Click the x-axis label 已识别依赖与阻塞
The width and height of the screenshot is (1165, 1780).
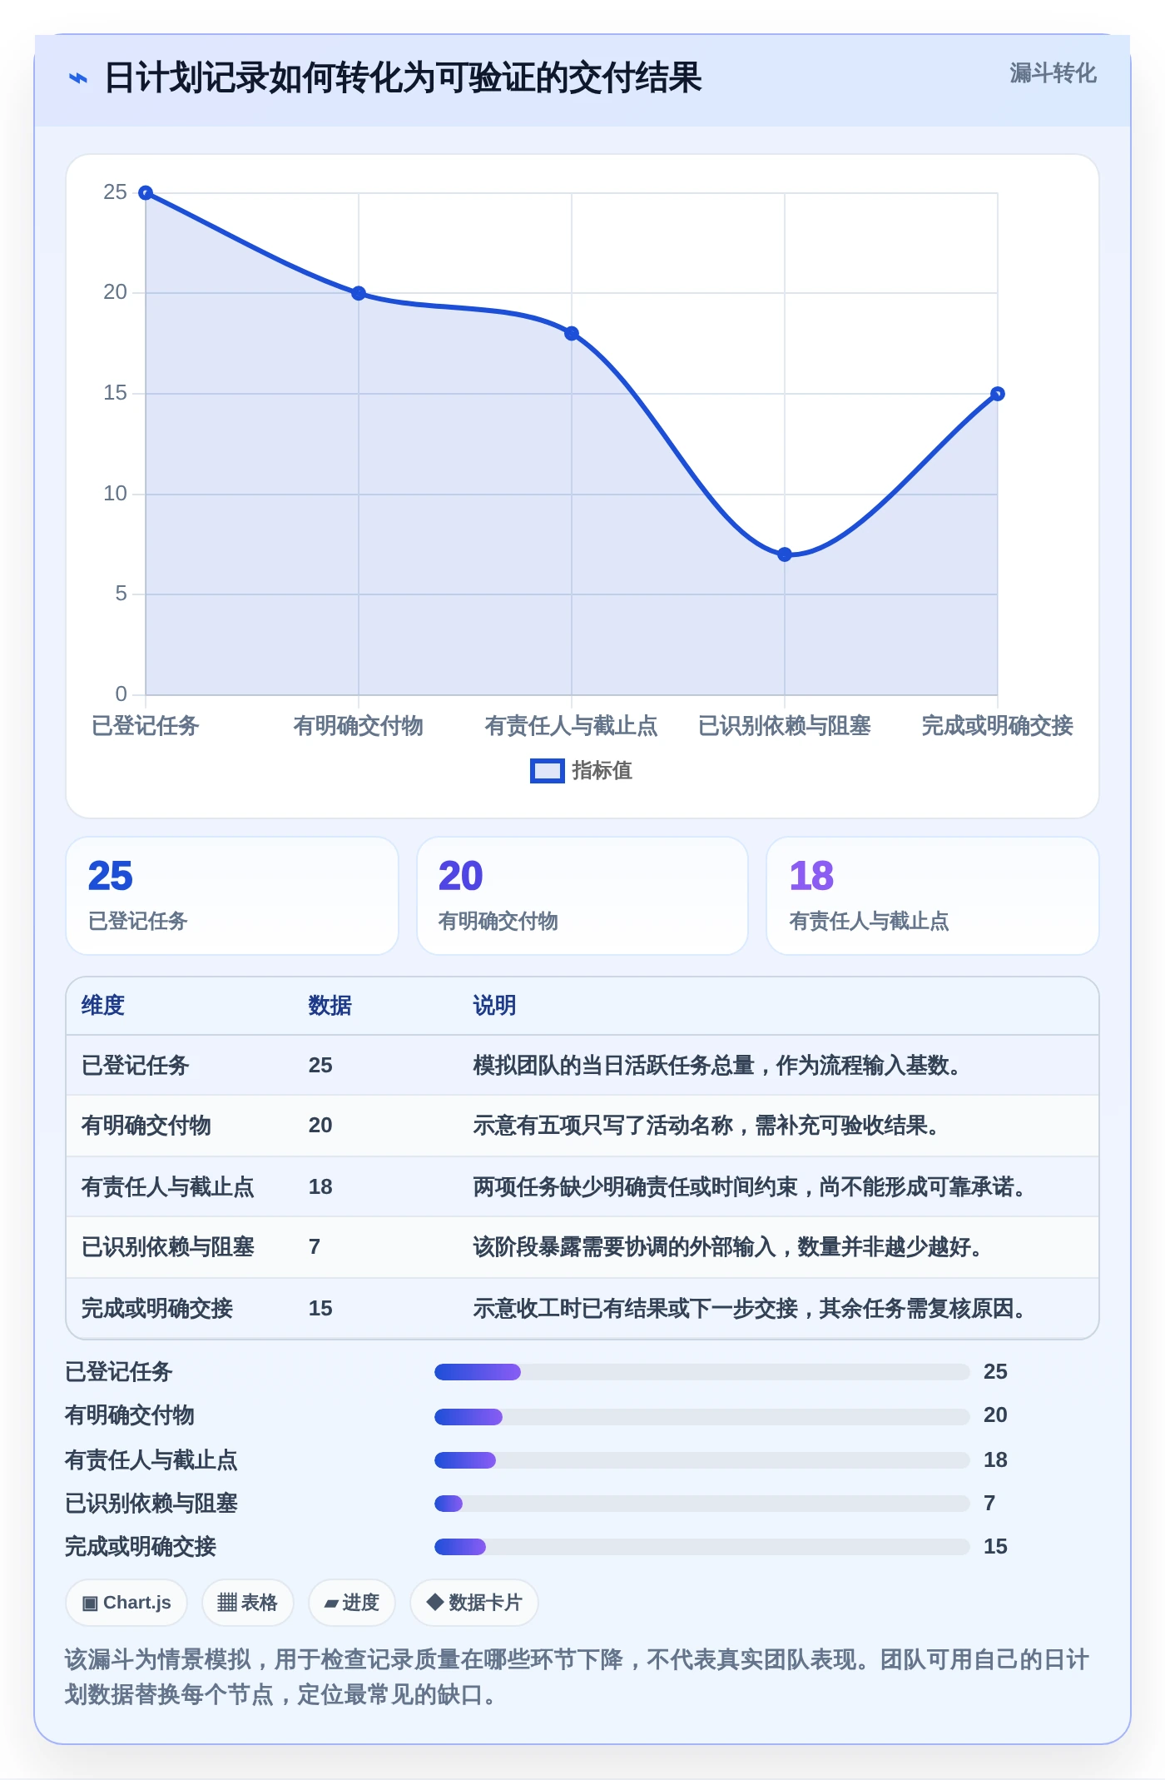[785, 726]
